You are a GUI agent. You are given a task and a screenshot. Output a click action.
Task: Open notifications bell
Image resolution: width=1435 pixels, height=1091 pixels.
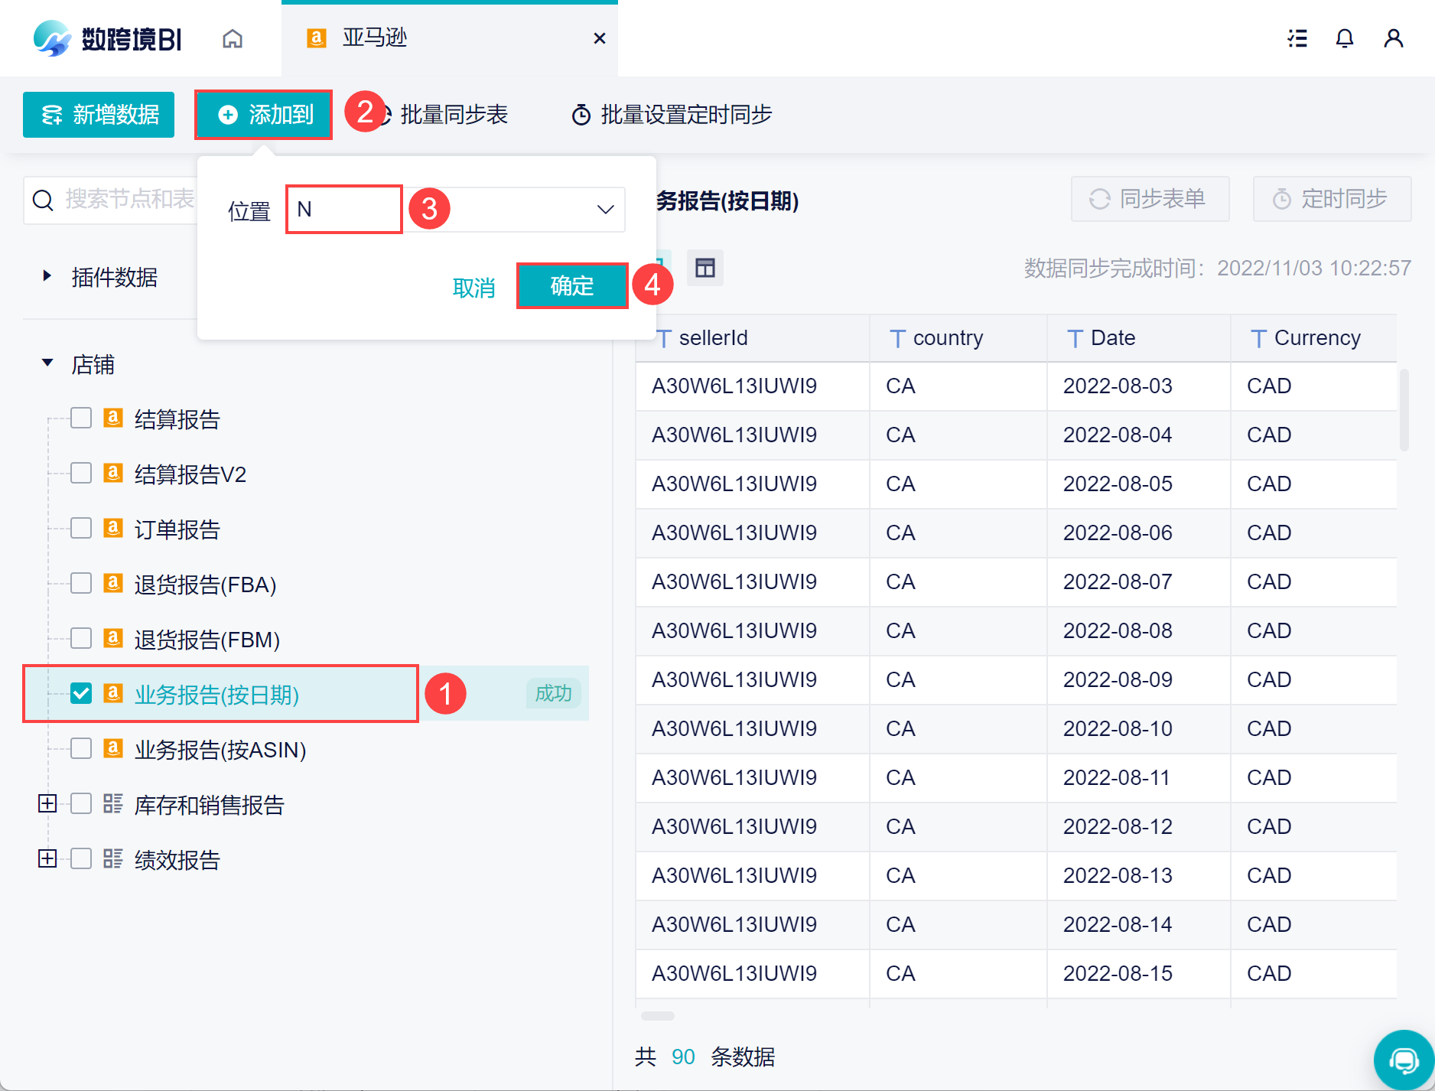[x=1345, y=38]
